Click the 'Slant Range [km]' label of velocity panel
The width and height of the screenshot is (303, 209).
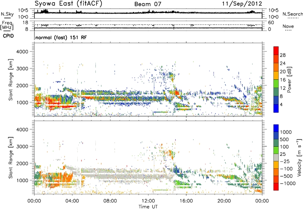[11, 157]
